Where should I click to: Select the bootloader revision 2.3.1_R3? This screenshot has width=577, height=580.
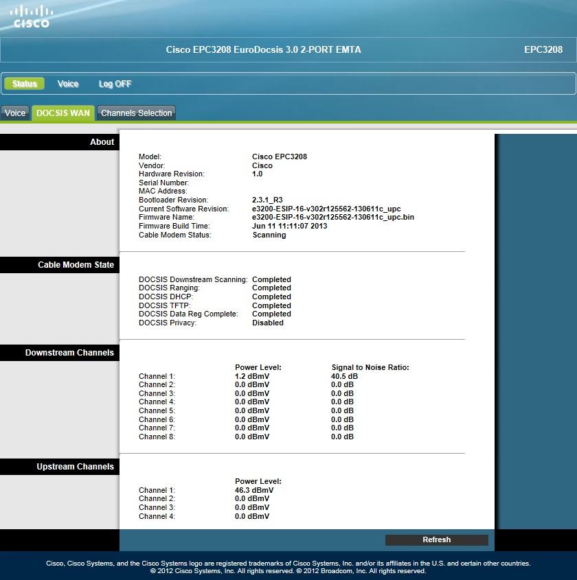coord(267,200)
